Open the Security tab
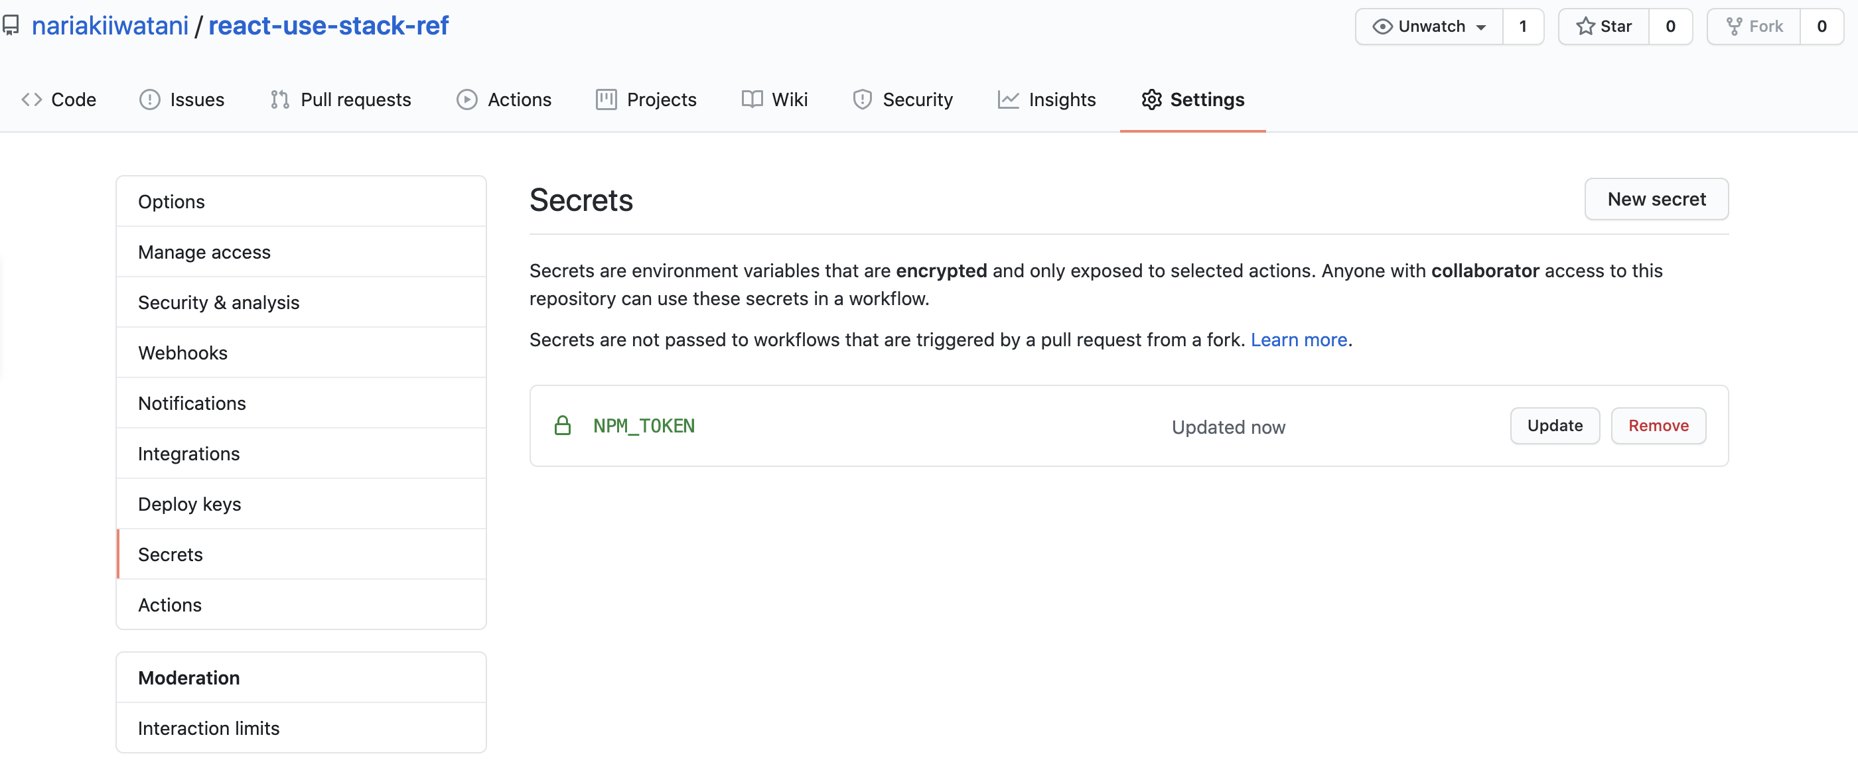This screenshot has width=1858, height=780. click(x=902, y=99)
